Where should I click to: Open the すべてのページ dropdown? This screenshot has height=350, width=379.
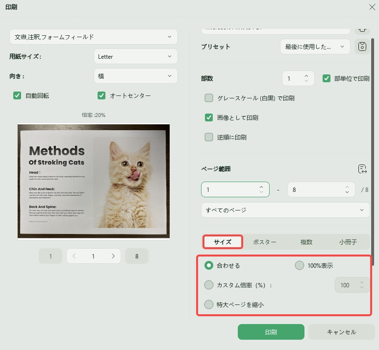pos(285,210)
